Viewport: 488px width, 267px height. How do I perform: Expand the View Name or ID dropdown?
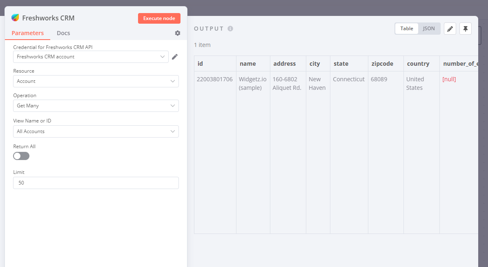[x=96, y=131]
